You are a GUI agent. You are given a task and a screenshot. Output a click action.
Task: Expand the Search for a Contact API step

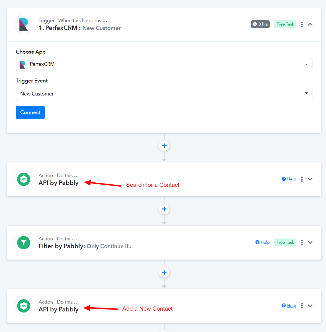(x=310, y=179)
